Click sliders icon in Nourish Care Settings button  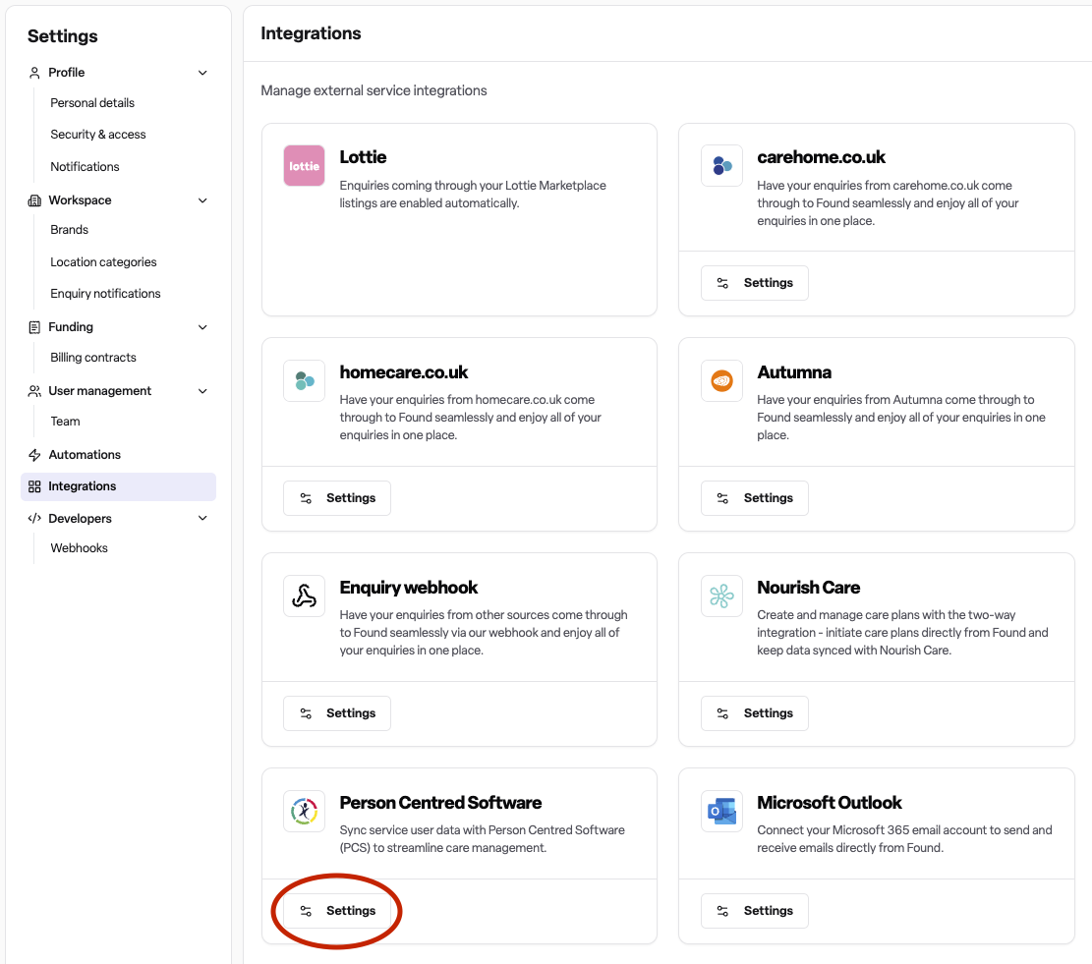(x=722, y=713)
